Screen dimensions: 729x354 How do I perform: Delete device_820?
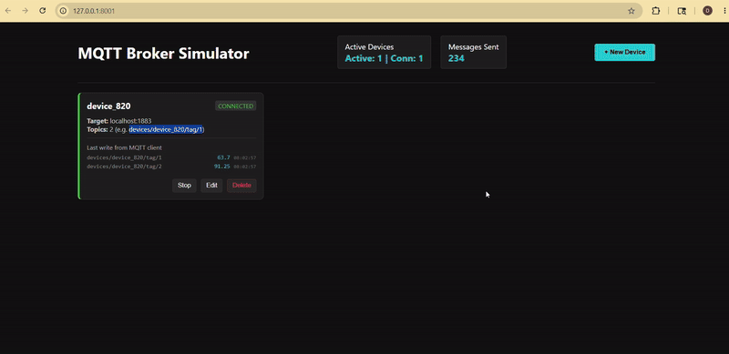coord(241,186)
